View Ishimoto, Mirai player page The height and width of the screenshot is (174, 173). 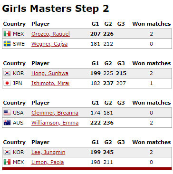click(x=50, y=83)
